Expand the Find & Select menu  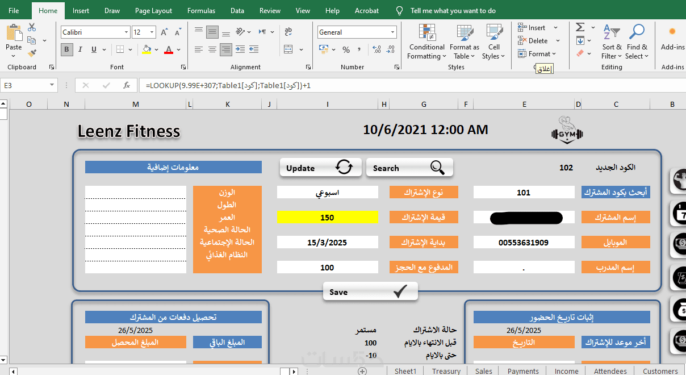(x=637, y=41)
